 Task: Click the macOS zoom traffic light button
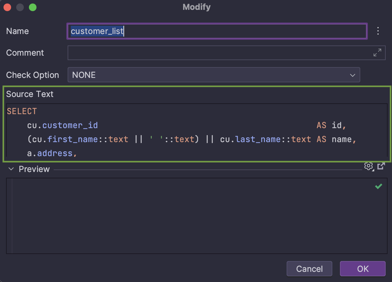coord(32,7)
